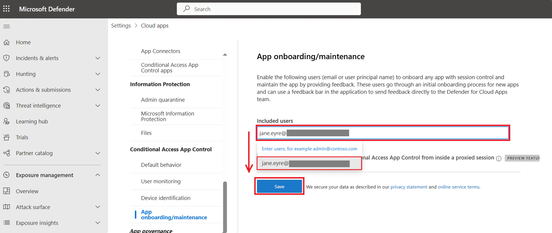Click the info icon beside proxied session
Viewport: 552px width, 233px height.
click(x=499, y=158)
